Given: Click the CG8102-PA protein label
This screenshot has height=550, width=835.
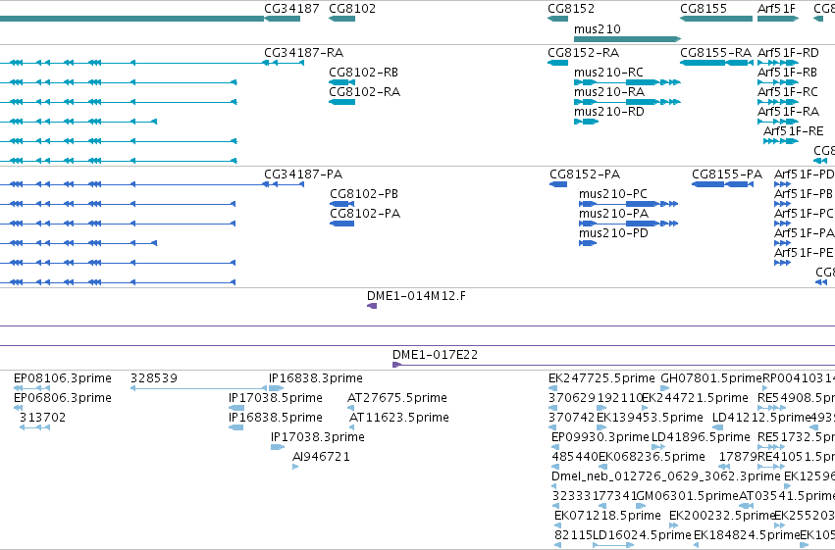Looking at the screenshot, I should point(365,214).
